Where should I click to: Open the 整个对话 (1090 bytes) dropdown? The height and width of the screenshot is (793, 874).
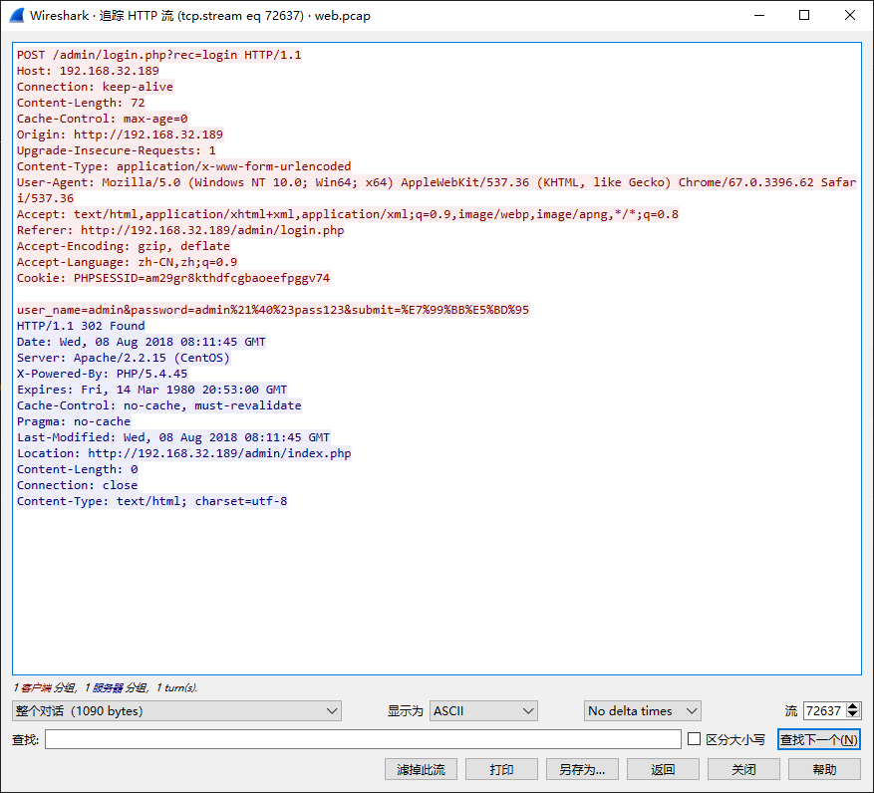point(177,711)
